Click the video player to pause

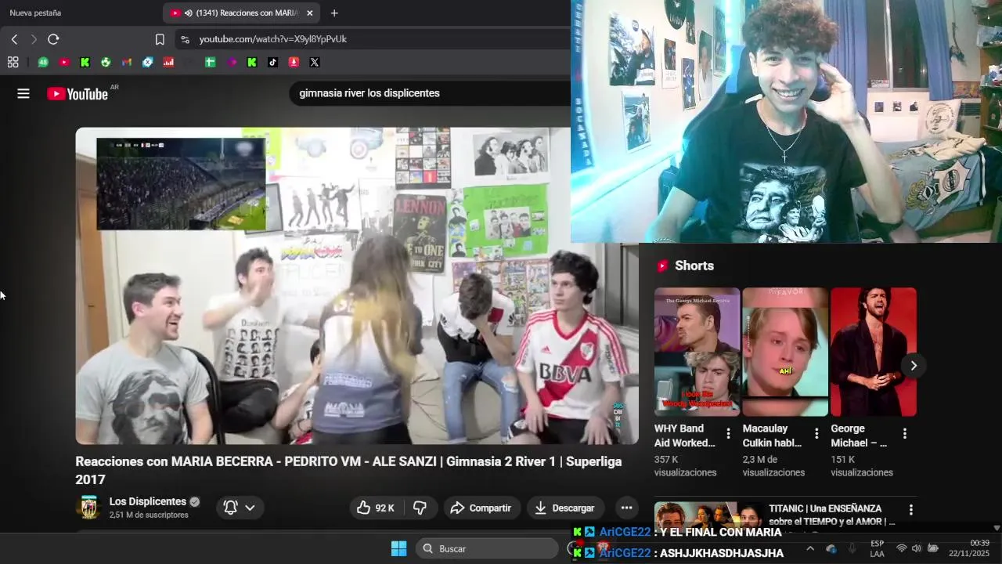(357, 286)
